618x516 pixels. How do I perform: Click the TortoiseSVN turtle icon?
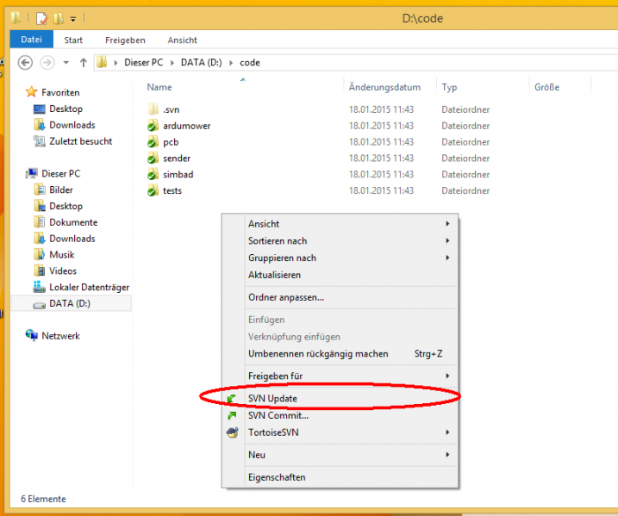pos(232,432)
